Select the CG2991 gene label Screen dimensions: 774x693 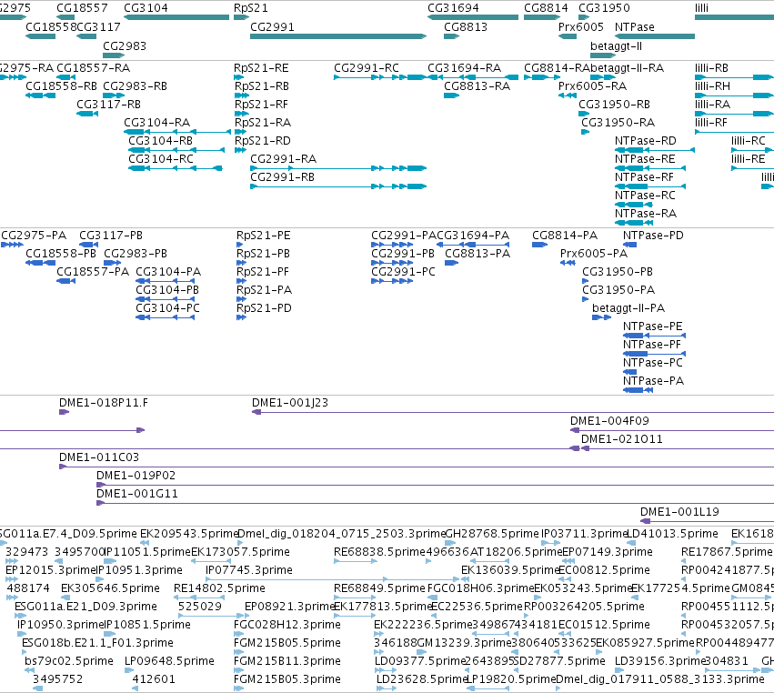pos(272,26)
